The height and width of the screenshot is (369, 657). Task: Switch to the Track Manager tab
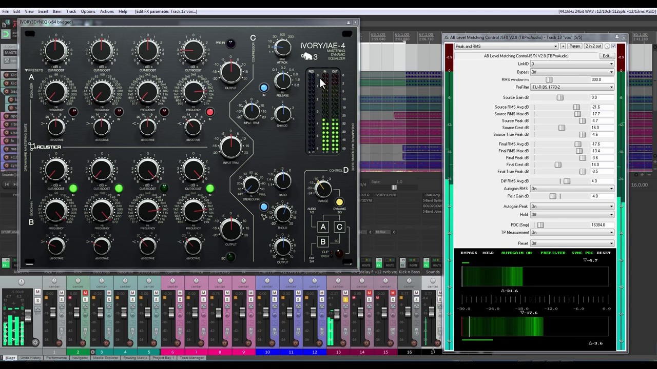point(192,358)
